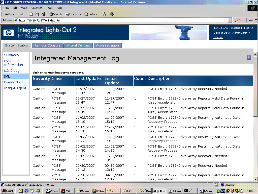Select the IML sidebar item

pos(16,76)
